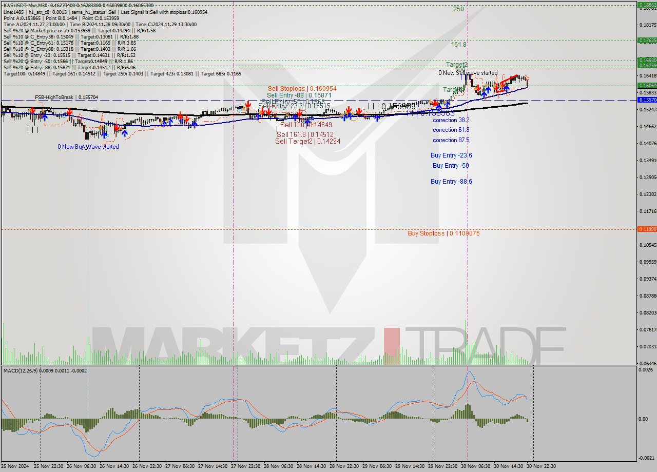Click the '29 Nov 22:30' time axis label

pos(443,466)
